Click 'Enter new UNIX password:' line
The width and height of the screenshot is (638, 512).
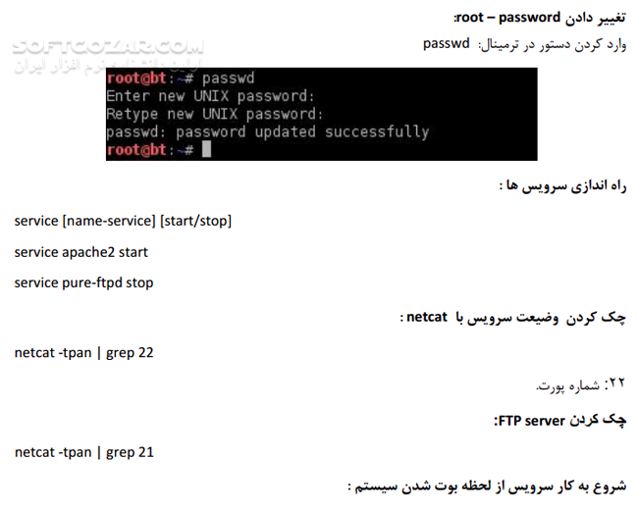point(210,96)
